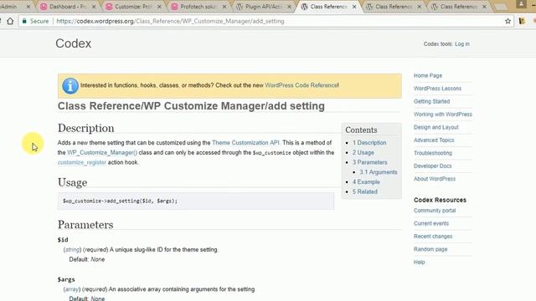The width and height of the screenshot is (536, 301).
Task: Close the active Class Reference tab
Action: [x=354, y=7]
